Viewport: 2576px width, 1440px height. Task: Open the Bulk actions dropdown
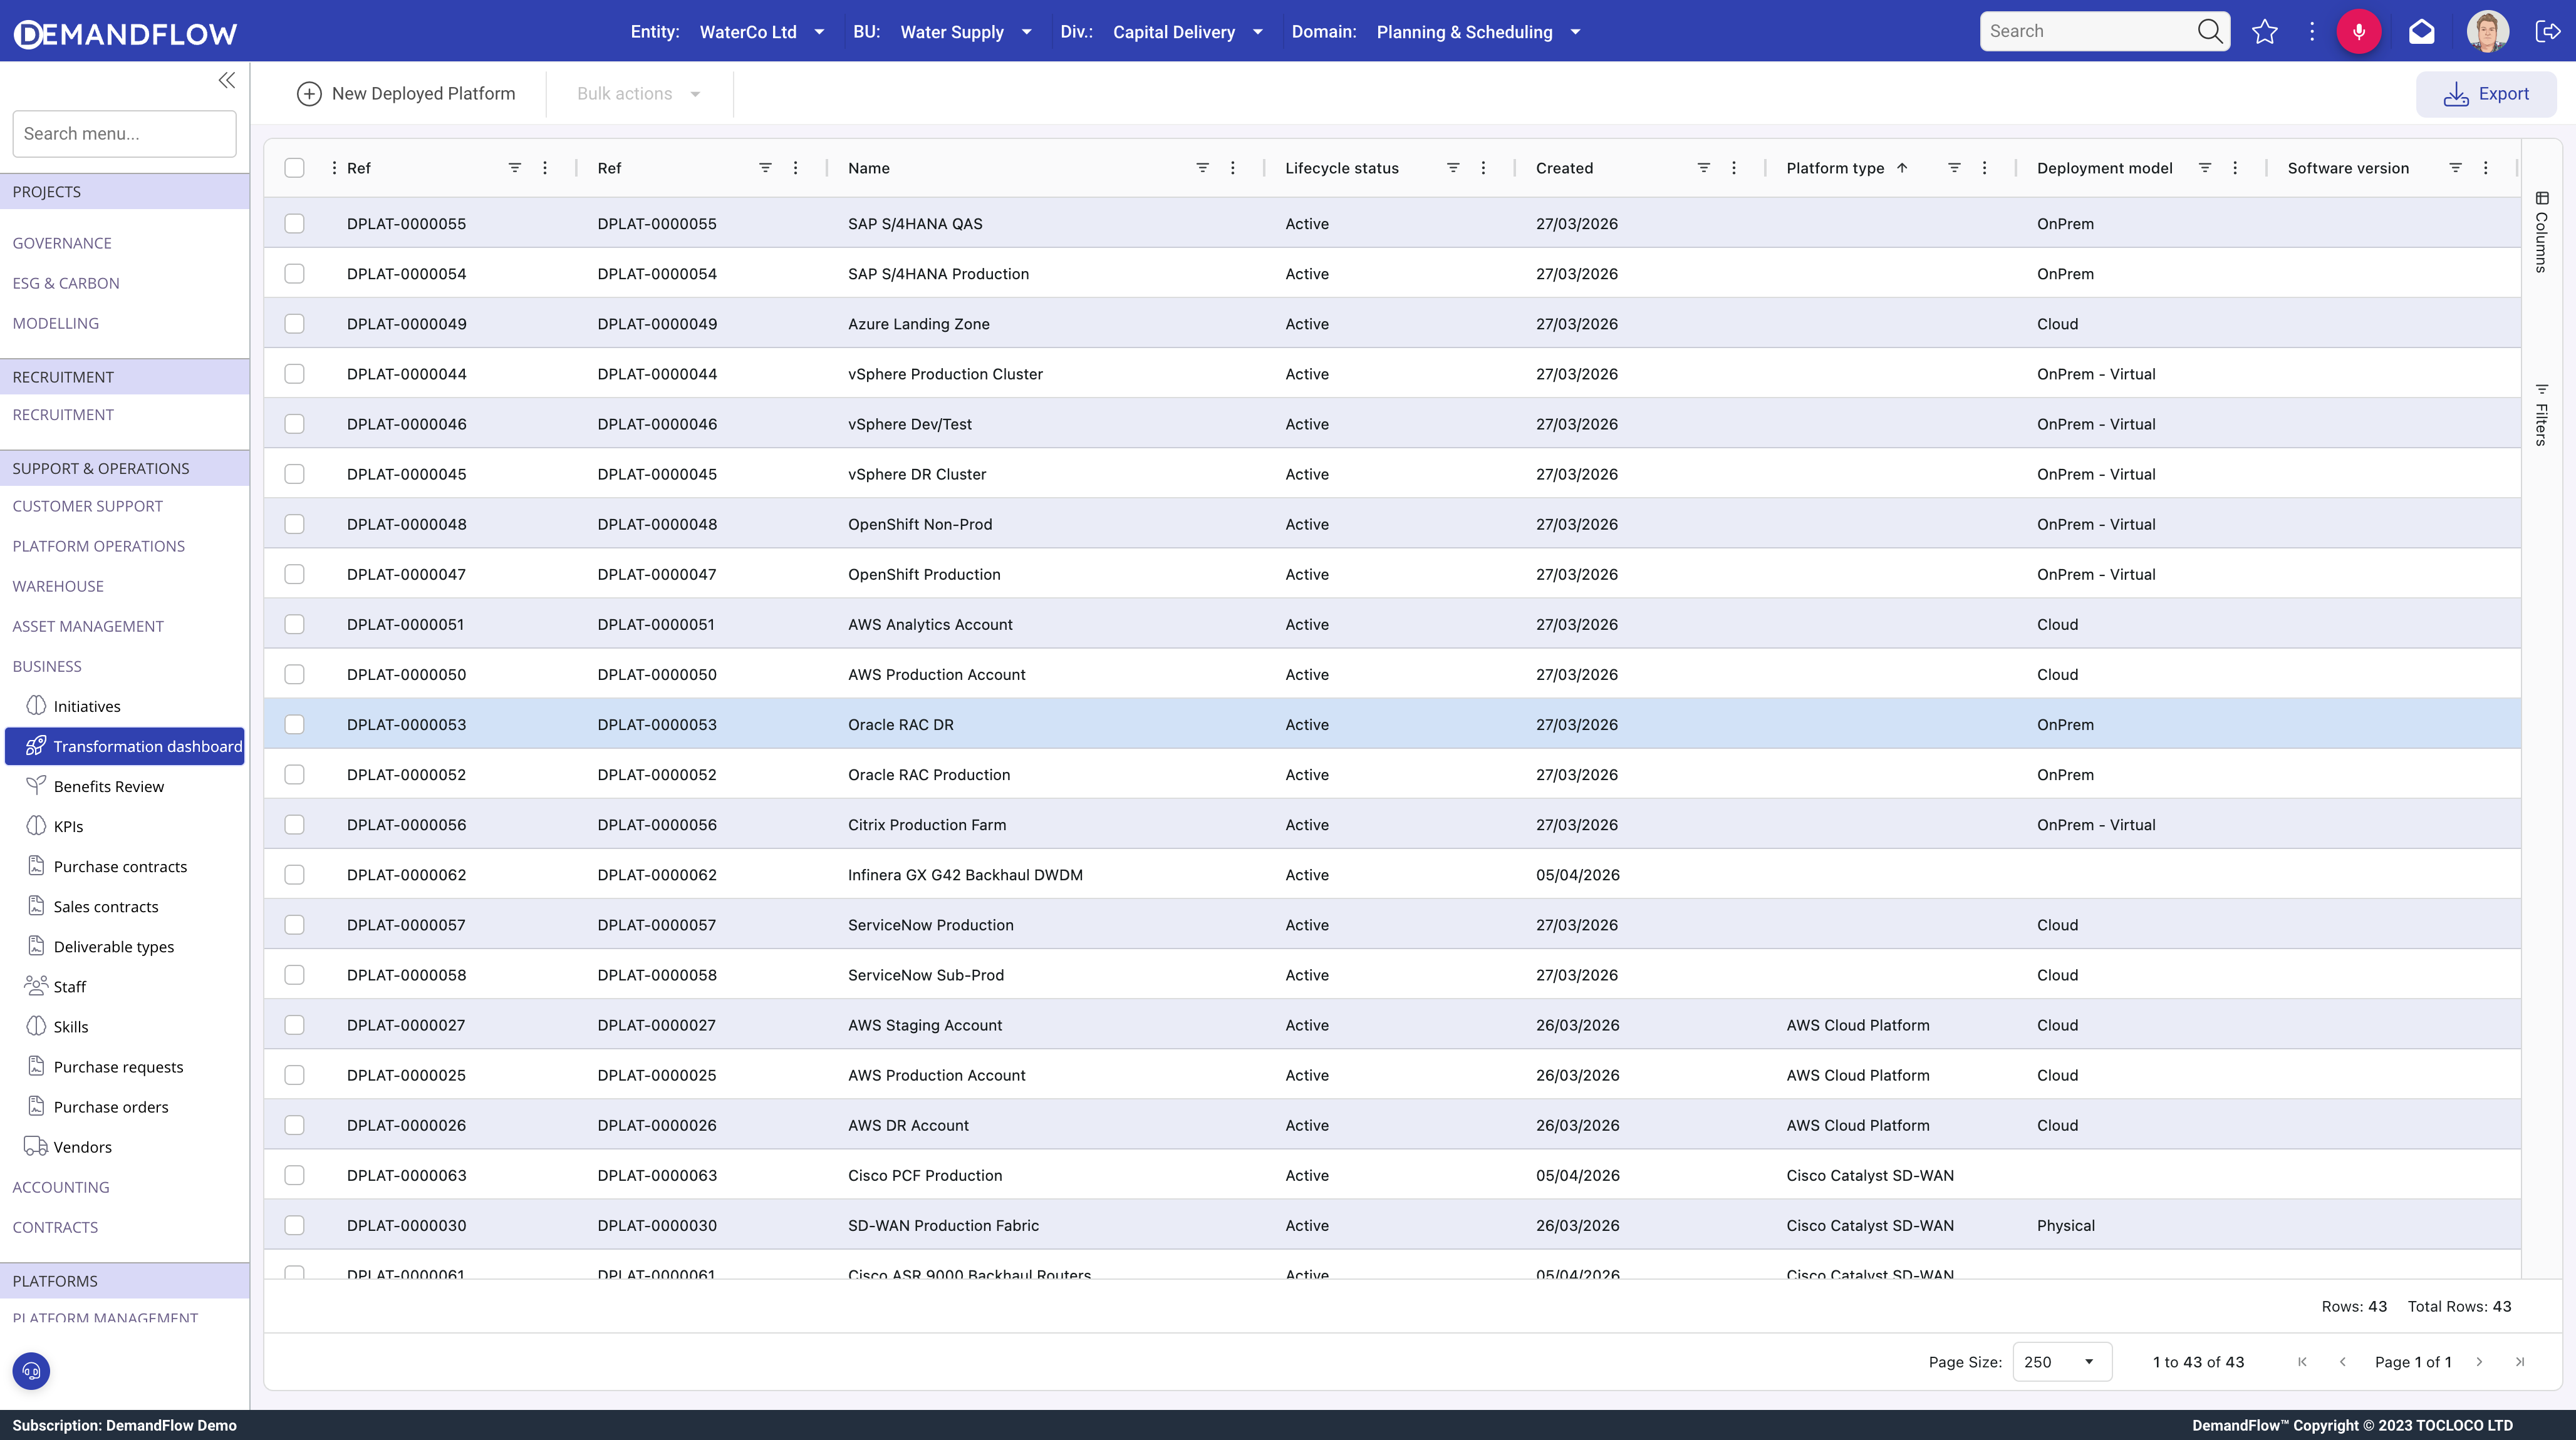click(x=638, y=94)
